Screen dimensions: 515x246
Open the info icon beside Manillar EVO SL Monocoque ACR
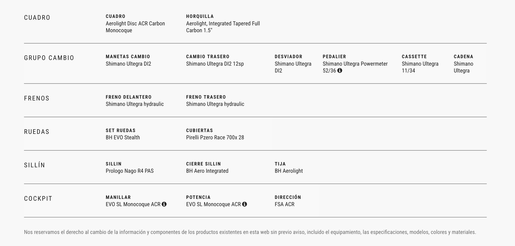click(x=164, y=204)
